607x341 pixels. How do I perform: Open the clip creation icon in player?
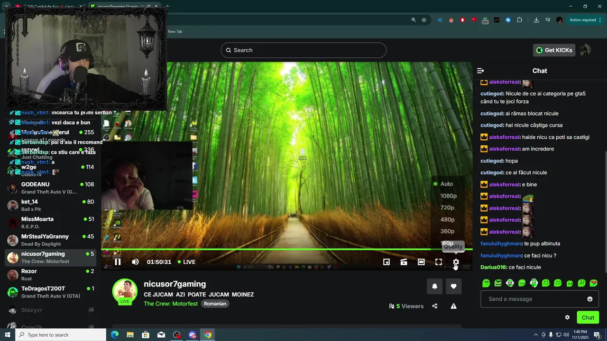[404, 262]
